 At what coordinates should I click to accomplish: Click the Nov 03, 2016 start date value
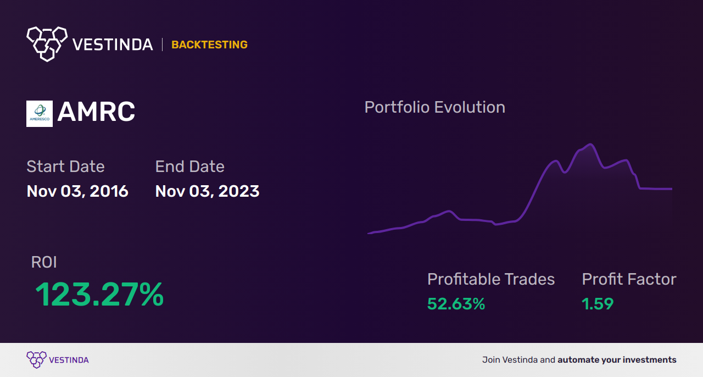coord(77,191)
